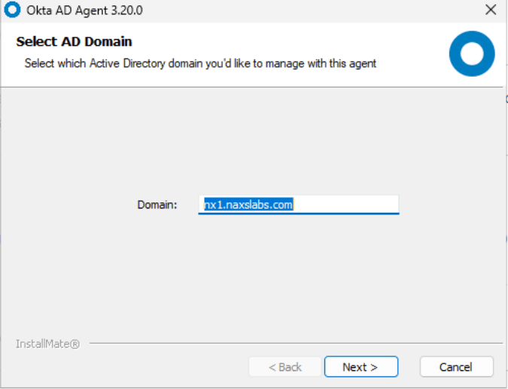Click the Active Directory domain subtitle text
Screen dimensions: 508x389
[200, 63]
